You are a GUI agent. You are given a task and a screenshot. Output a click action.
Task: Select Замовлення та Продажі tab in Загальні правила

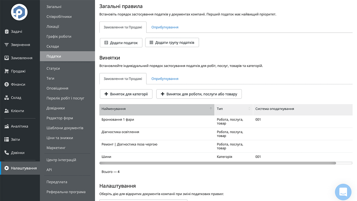pos(123,27)
